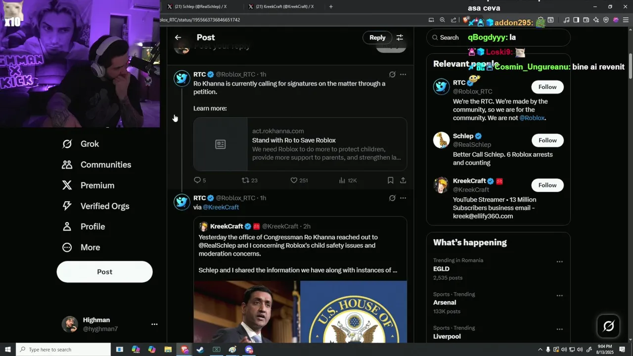Open the floating Grok button

(609, 326)
